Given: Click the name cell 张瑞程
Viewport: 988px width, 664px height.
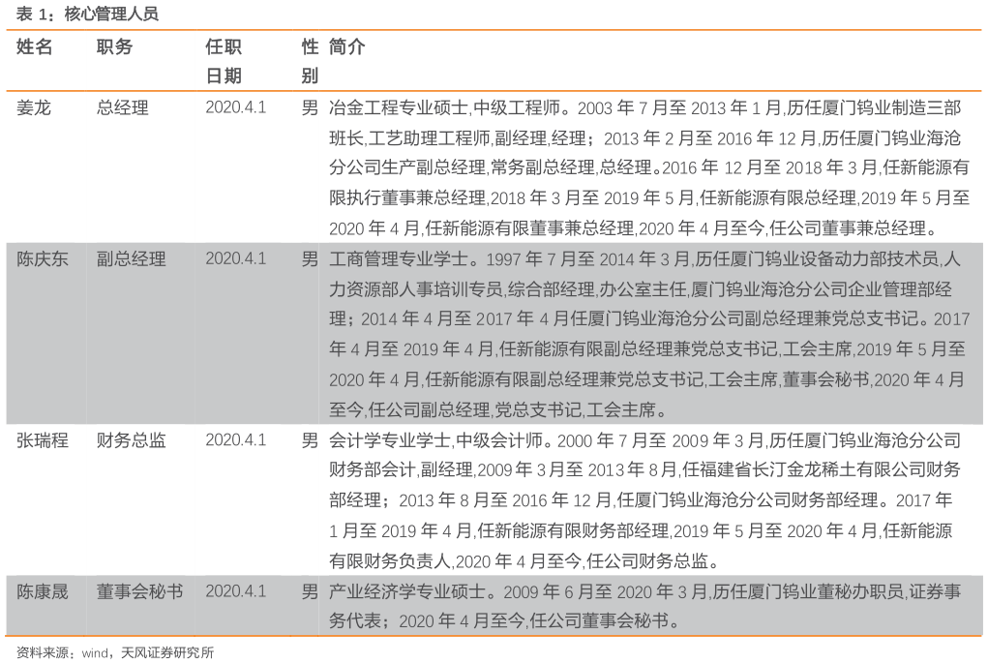Looking at the screenshot, I should 43,440.
